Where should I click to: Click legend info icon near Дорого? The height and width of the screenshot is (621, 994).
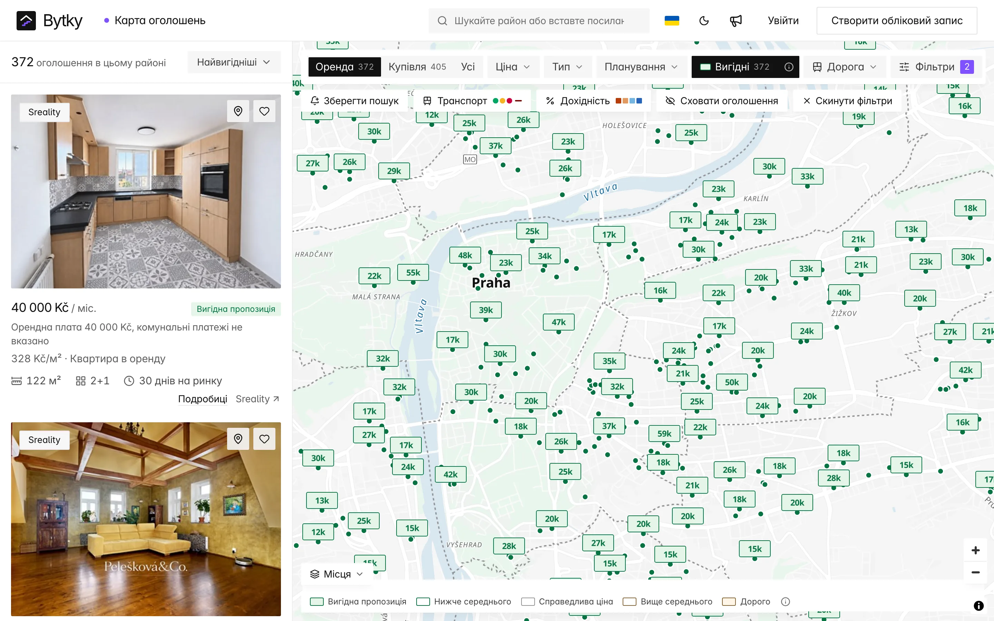pyautogui.click(x=785, y=601)
